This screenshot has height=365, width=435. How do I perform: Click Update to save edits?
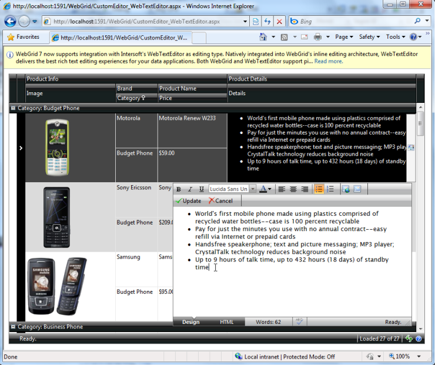coord(188,201)
